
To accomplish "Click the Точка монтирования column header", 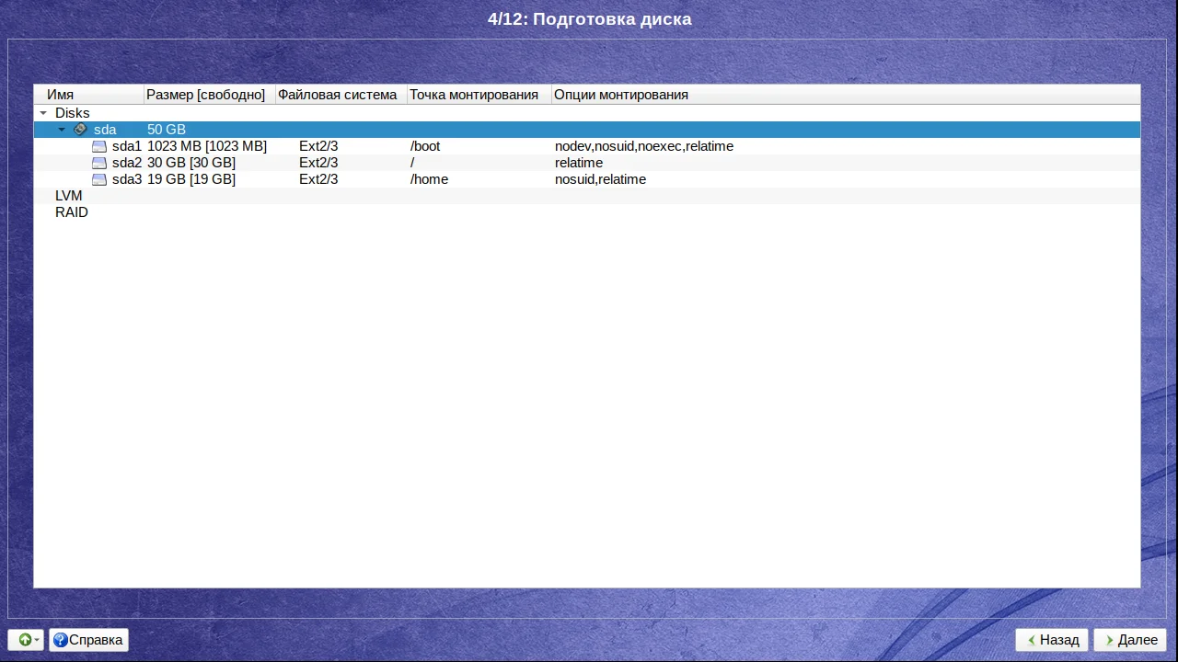I will coord(479,95).
